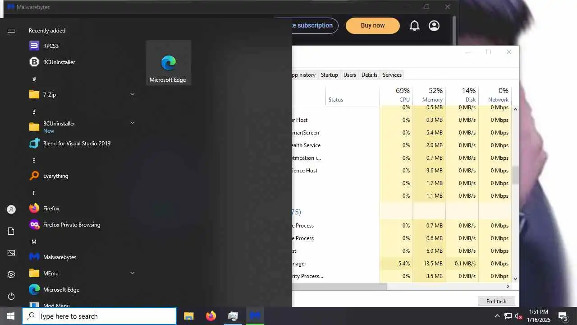Click the taskbar clock showing 1:51 PM
This screenshot has width=577, height=325.
539,316
